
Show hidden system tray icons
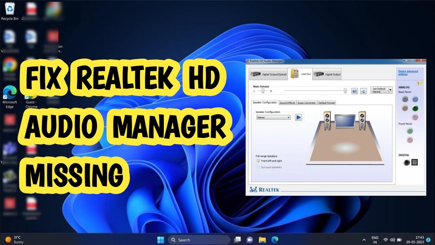coord(364,240)
